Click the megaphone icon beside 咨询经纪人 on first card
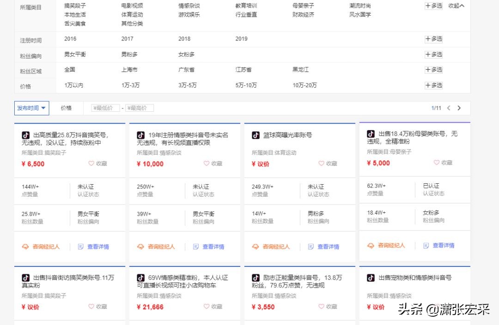 25,247
